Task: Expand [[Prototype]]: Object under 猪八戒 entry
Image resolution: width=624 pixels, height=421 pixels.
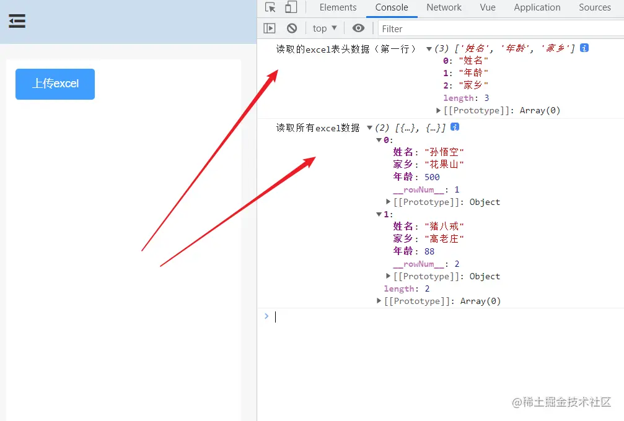Action: (x=388, y=276)
